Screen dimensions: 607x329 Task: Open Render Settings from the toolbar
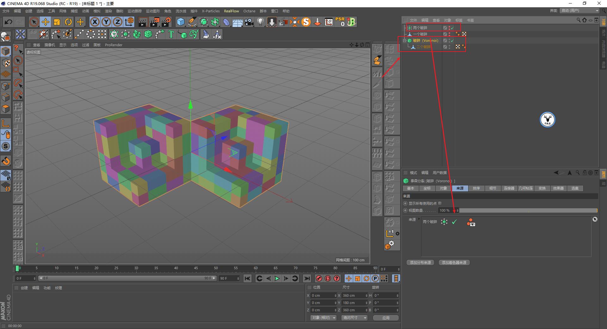click(x=166, y=22)
